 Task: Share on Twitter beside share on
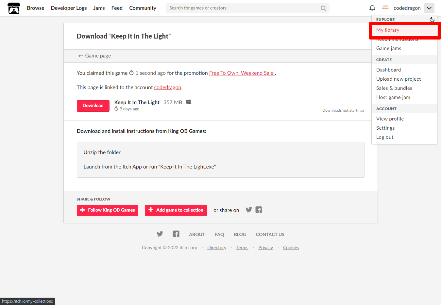(x=249, y=210)
